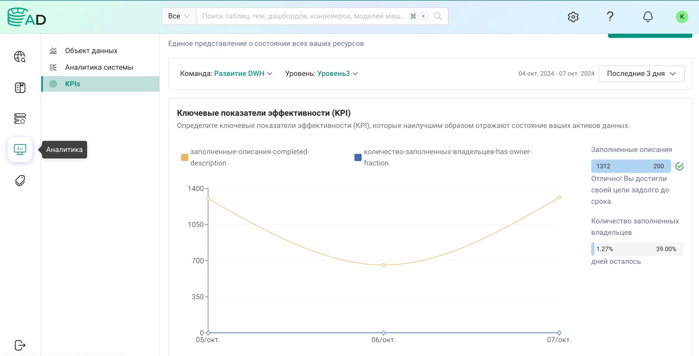Image resolution: width=699 pixels, height=356 pixels.
Task: Open the tags icon in sidebar
Action: point(20,181)
